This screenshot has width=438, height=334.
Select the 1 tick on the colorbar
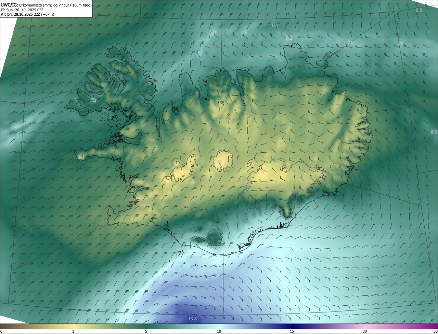(73, 331)
